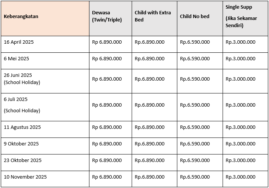Click the Child No bed column header
The image size is (269, 188).
pyautogui.click(x=200, y=18)
